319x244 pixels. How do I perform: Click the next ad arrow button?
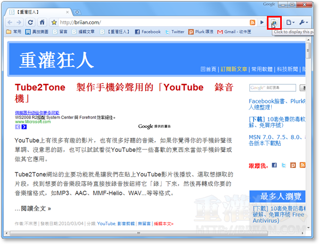click(x=24, y=127)
